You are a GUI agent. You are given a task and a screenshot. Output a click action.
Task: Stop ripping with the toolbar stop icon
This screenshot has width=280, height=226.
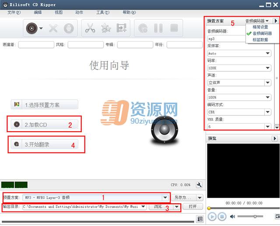click(174, 28)
